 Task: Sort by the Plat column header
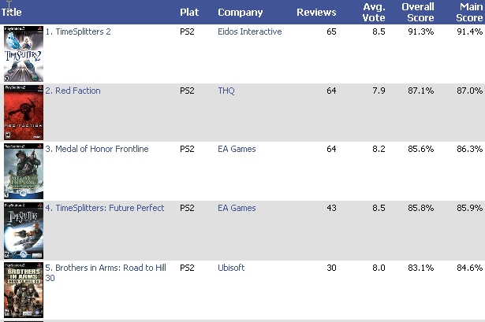click(x=189, y=13)
